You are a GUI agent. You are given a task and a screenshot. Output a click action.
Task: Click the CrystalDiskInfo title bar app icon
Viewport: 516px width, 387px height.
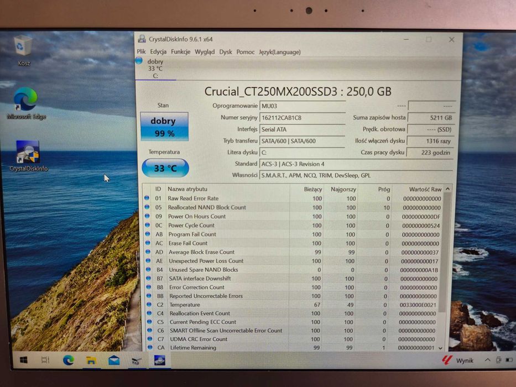coord(142,39)
